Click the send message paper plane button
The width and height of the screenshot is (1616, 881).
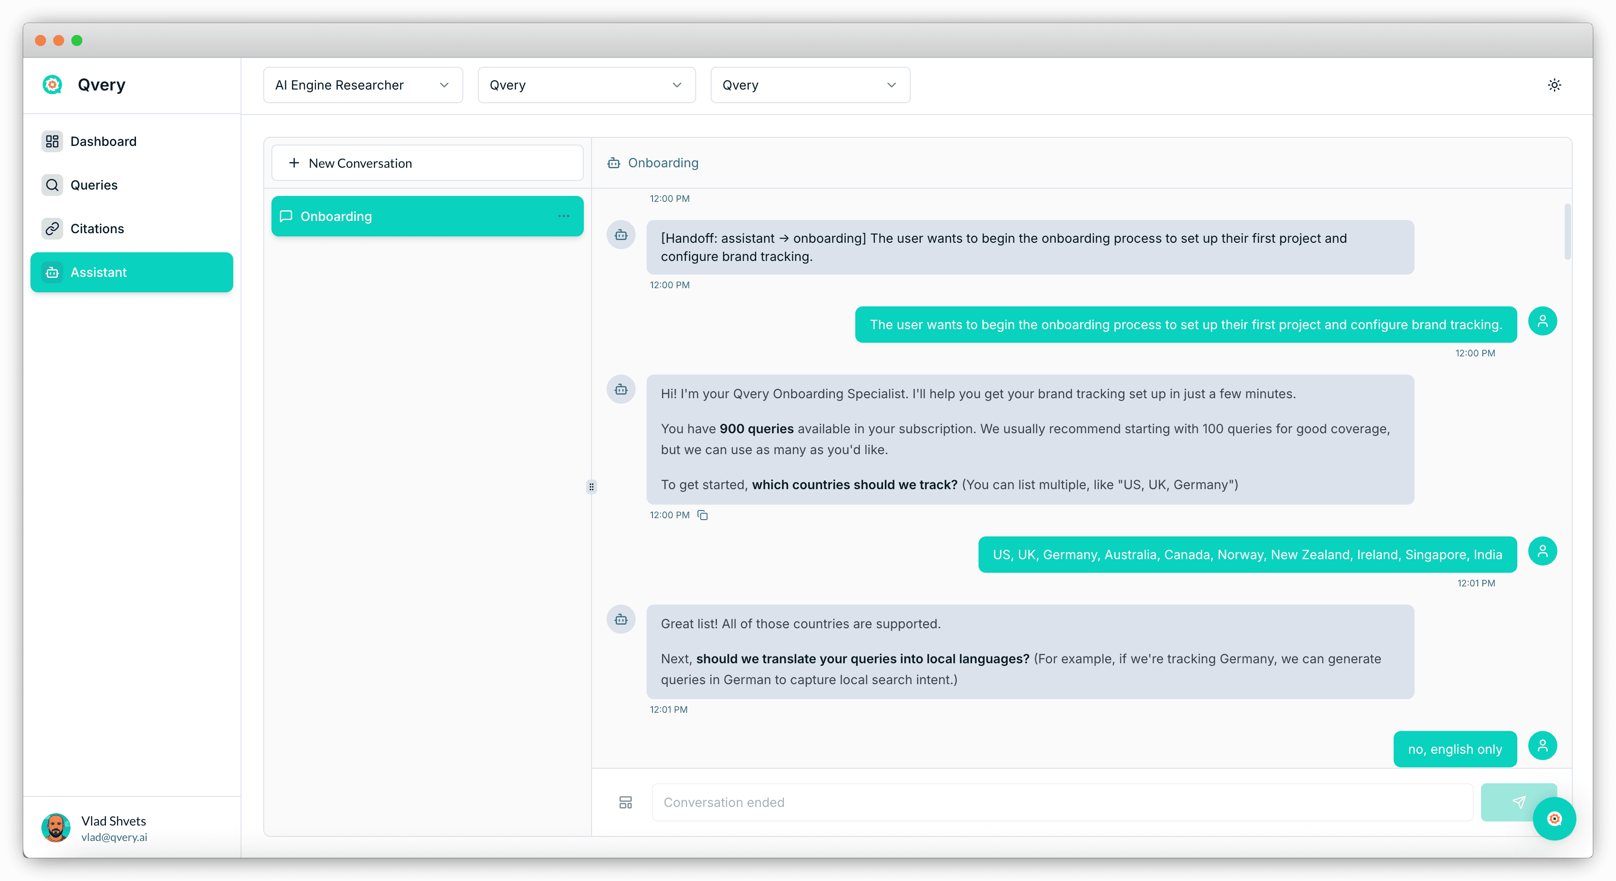pyautogui.click(x=1517, y=802)
